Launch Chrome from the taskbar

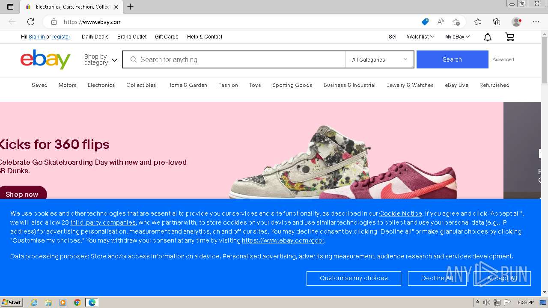77,302
